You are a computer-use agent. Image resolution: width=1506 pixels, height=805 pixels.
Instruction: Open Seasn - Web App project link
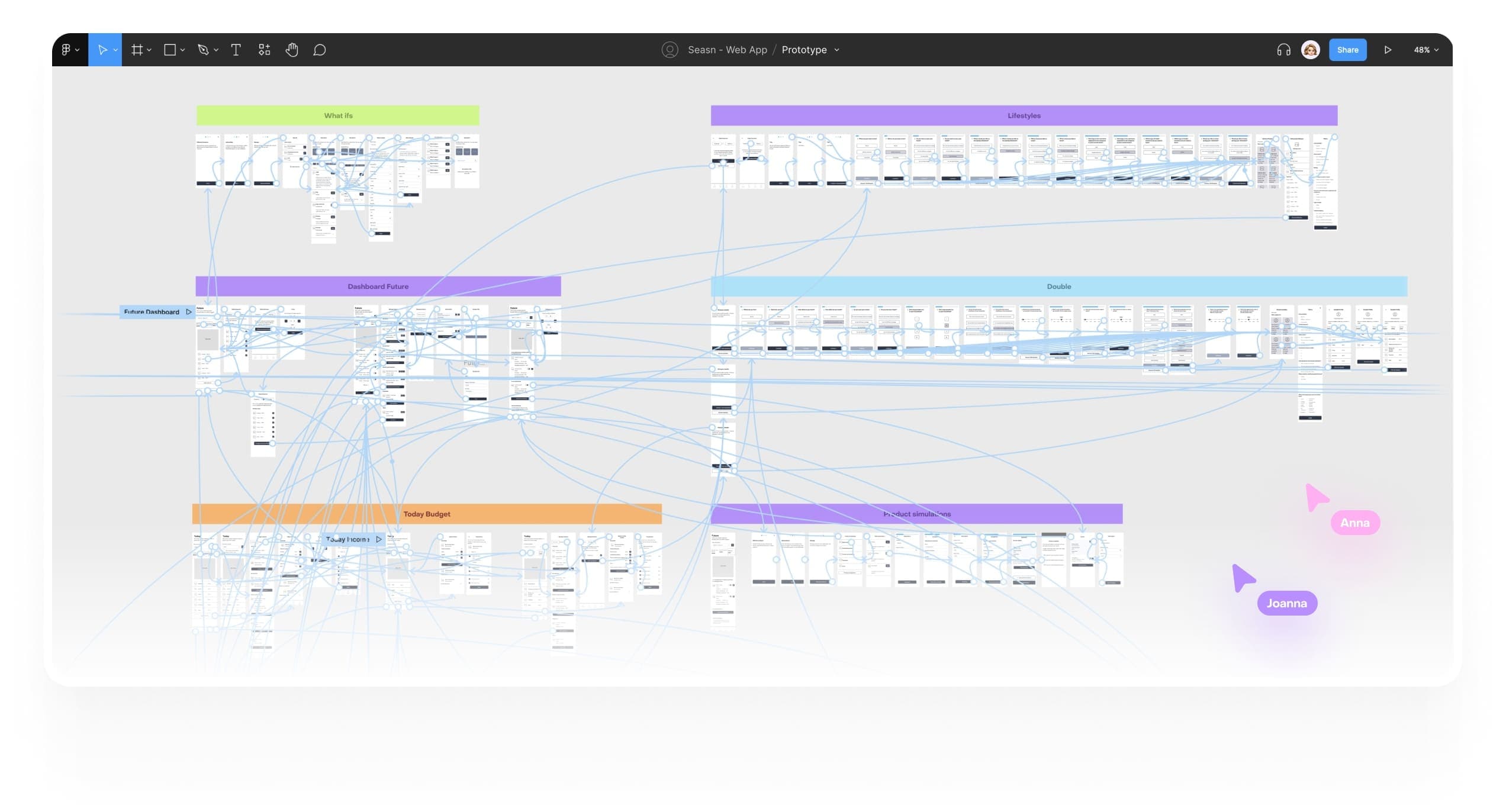tap(727, 50)
